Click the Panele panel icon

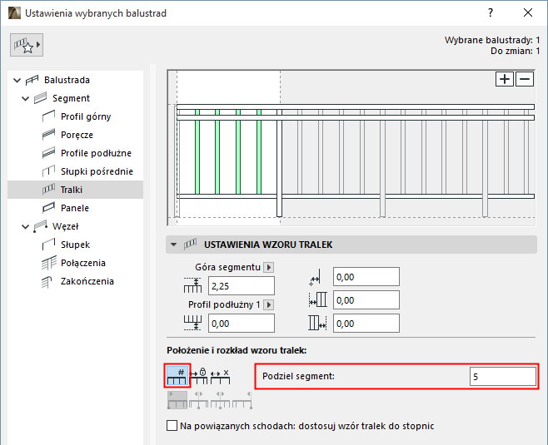click(48, 208)
